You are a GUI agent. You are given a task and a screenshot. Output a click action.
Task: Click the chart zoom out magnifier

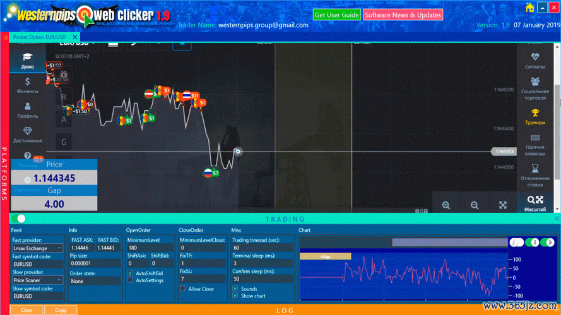pos(475,205)
